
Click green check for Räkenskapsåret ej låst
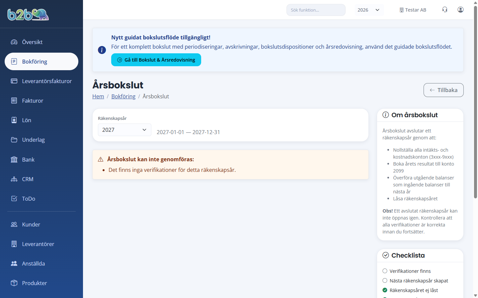(x=385, y=290)
